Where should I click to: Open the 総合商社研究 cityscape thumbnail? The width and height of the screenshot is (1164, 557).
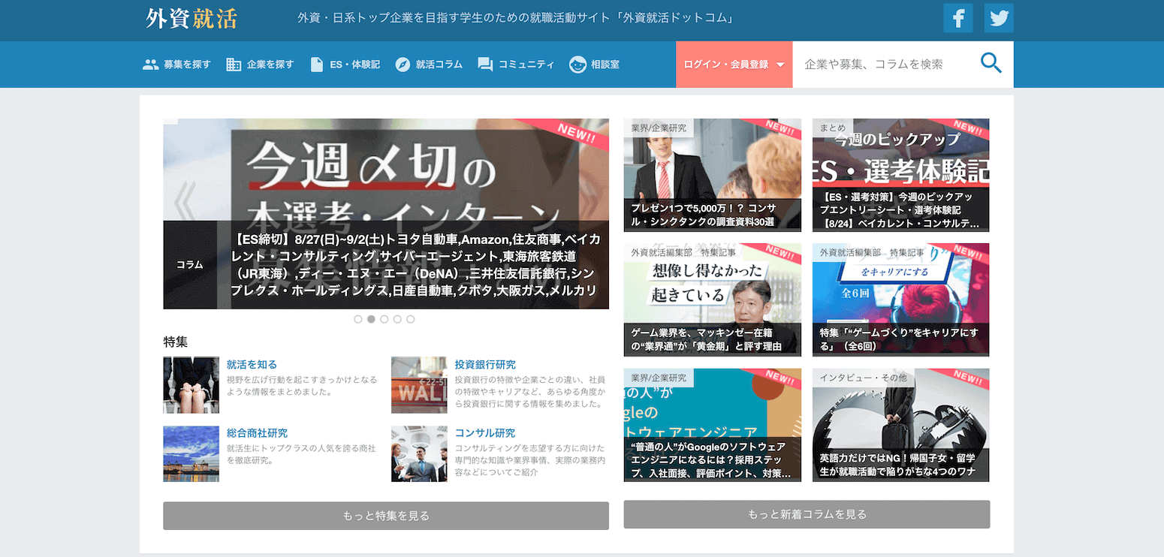(x=191, y=454)
